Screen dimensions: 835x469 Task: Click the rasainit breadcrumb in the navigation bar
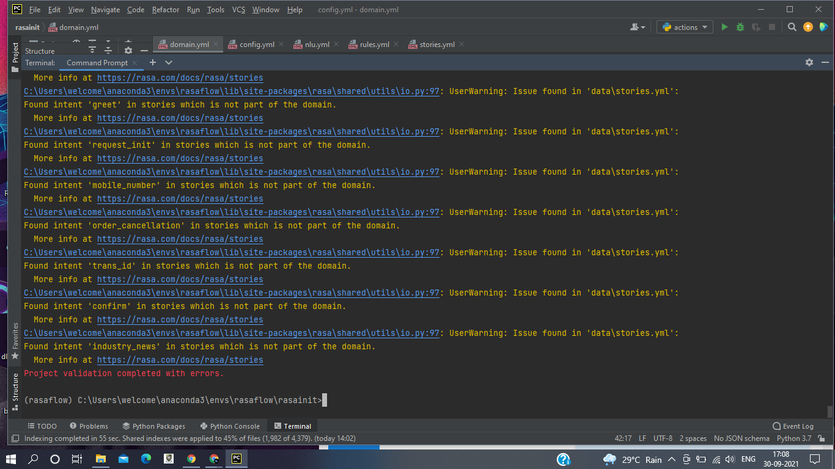click(x=29, y=27)
